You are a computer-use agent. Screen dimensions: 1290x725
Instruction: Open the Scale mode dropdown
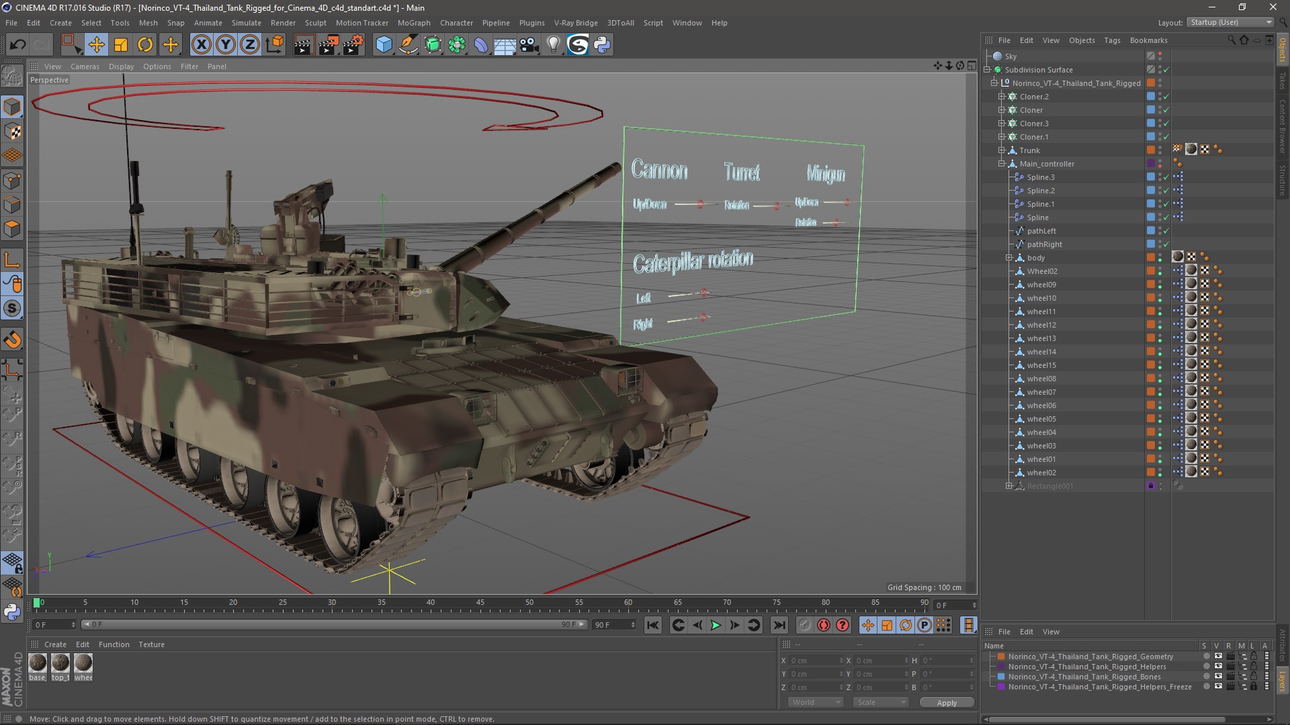(881, 702)
